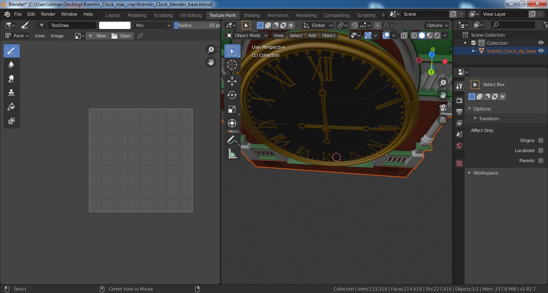Activate the Rotate tool in viewport
This screenshot has width=548, height=293.
tap(232, 95)
